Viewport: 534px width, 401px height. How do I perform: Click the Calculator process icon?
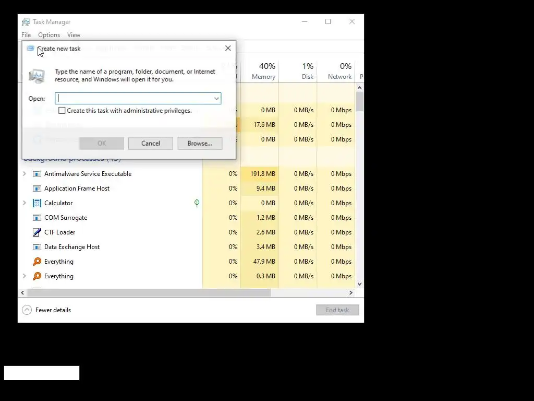point(37,203)
